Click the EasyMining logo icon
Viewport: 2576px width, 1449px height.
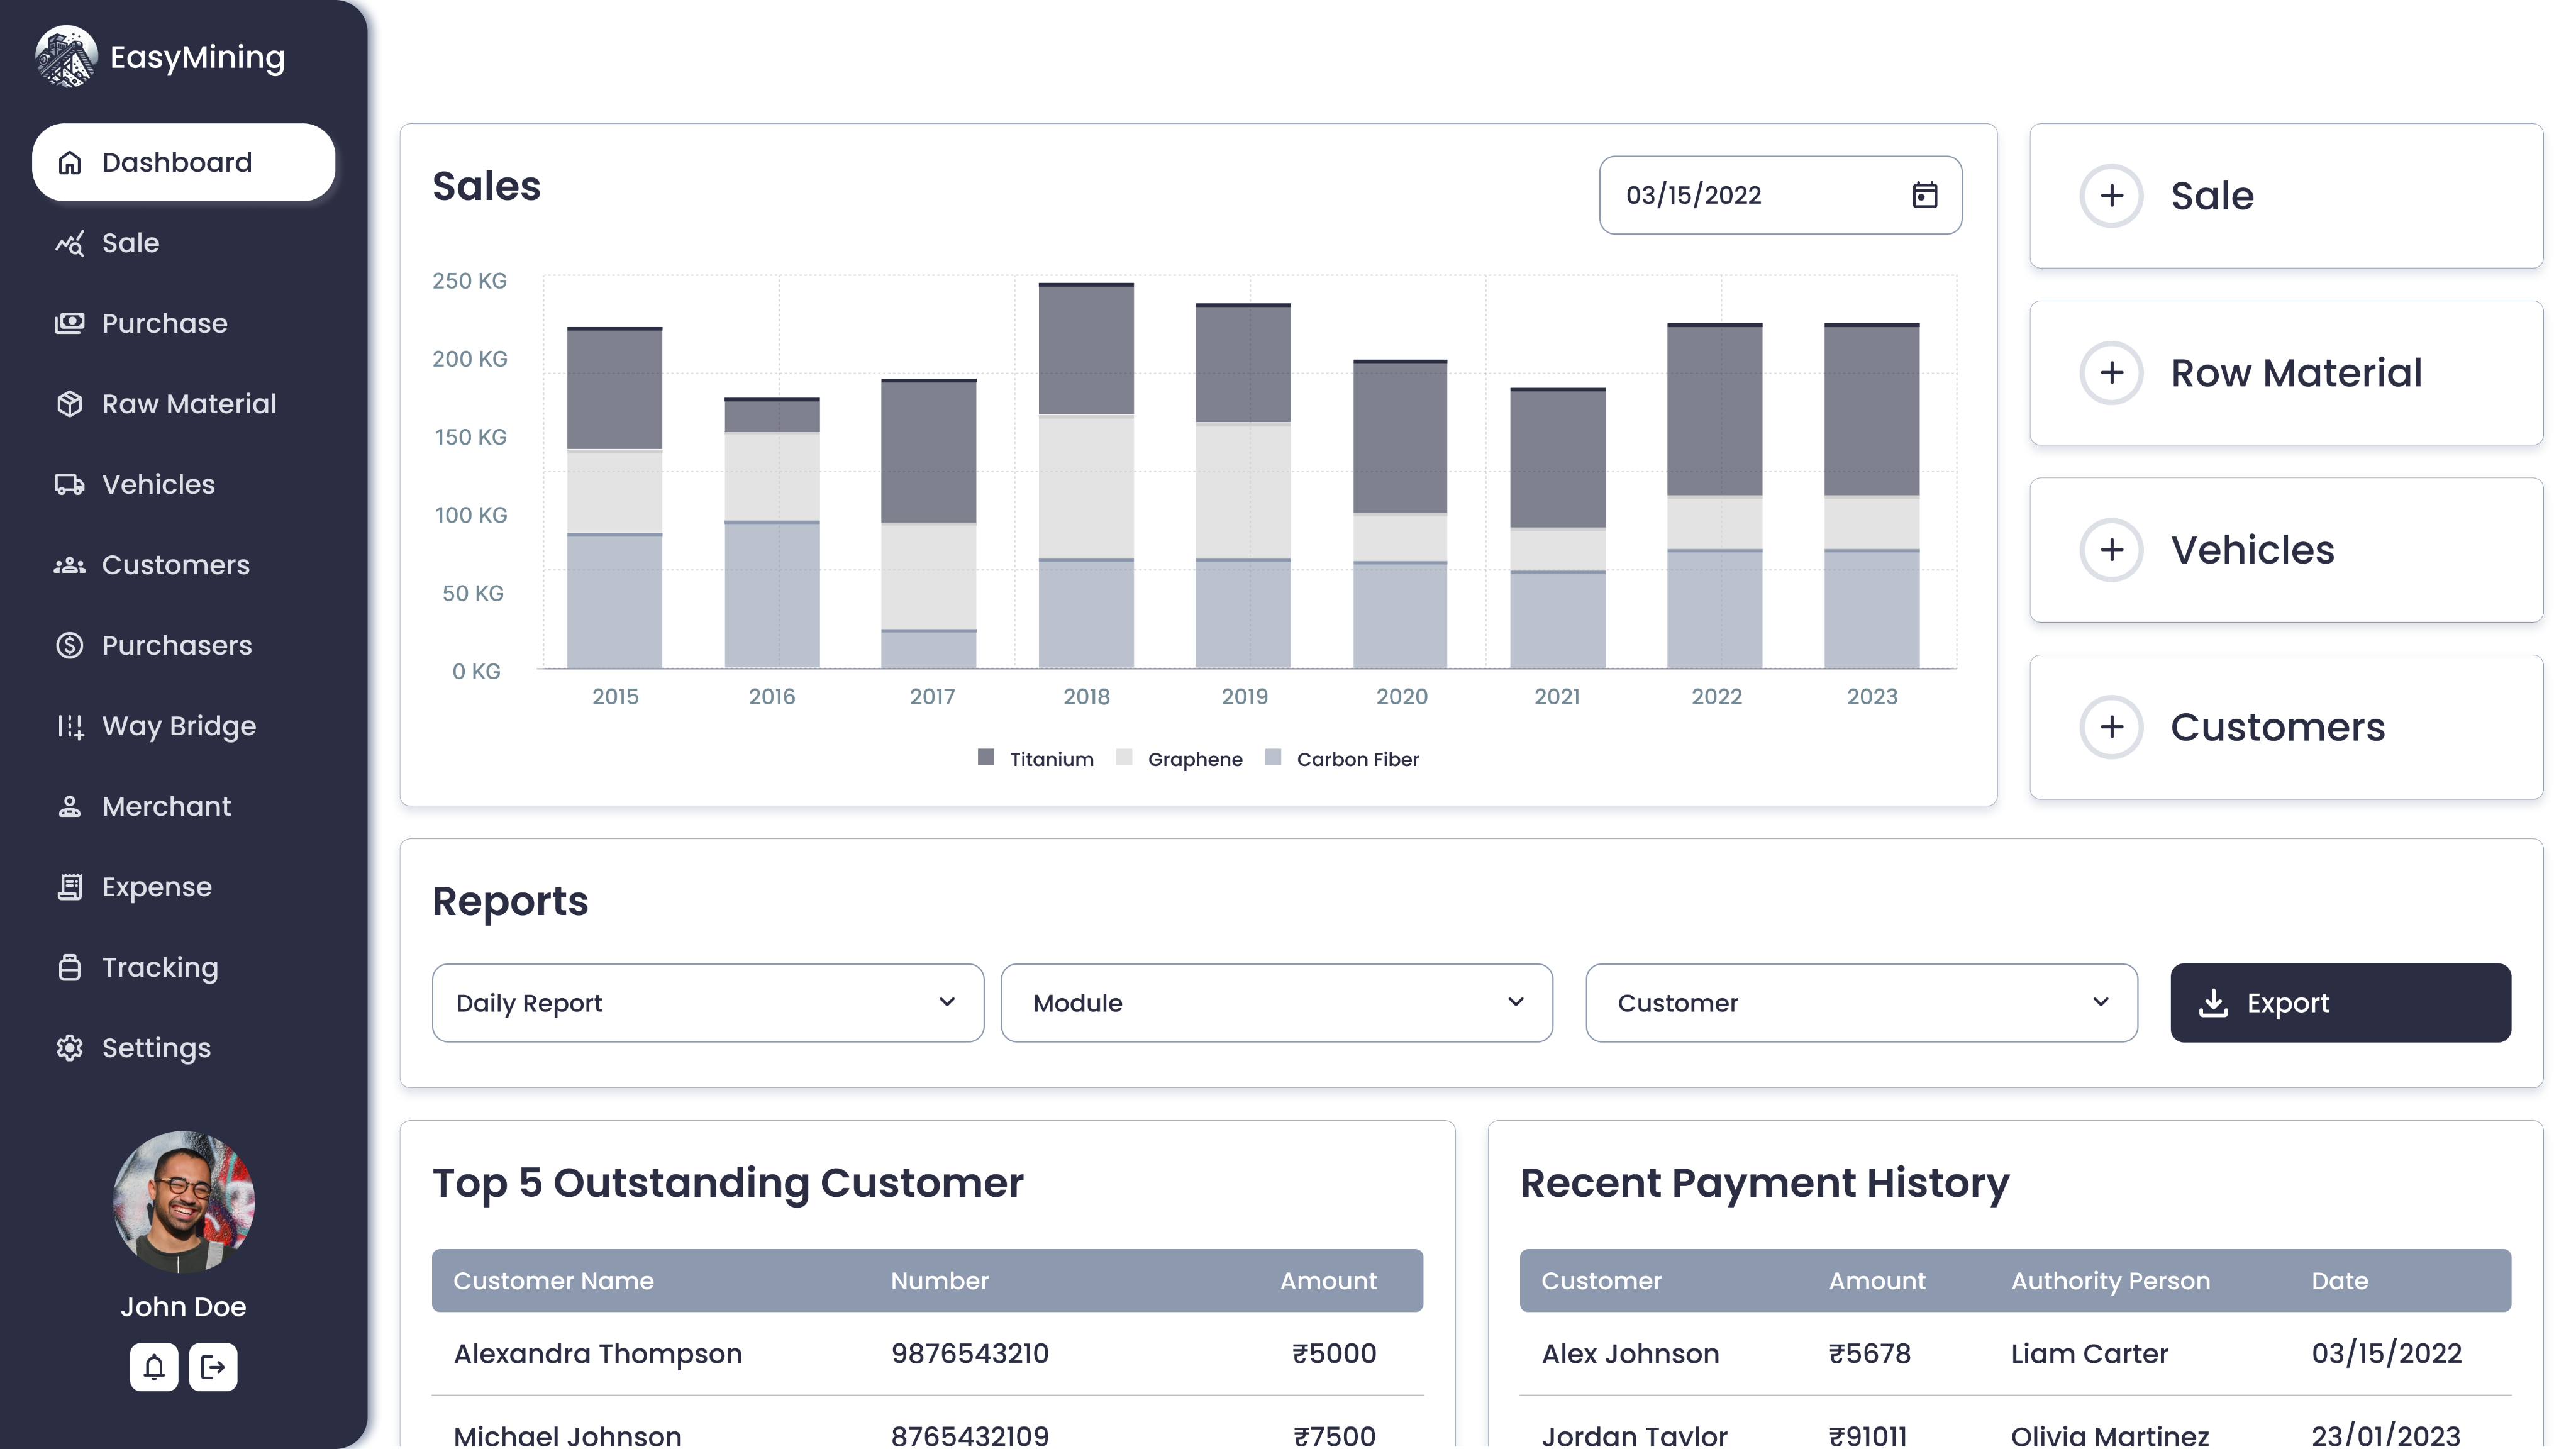pyautogui.click(x=66, y=57)
